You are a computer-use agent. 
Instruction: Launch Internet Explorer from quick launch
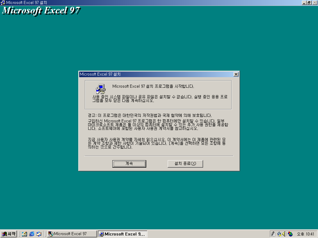pyautogui.click(x=32, y=234)
